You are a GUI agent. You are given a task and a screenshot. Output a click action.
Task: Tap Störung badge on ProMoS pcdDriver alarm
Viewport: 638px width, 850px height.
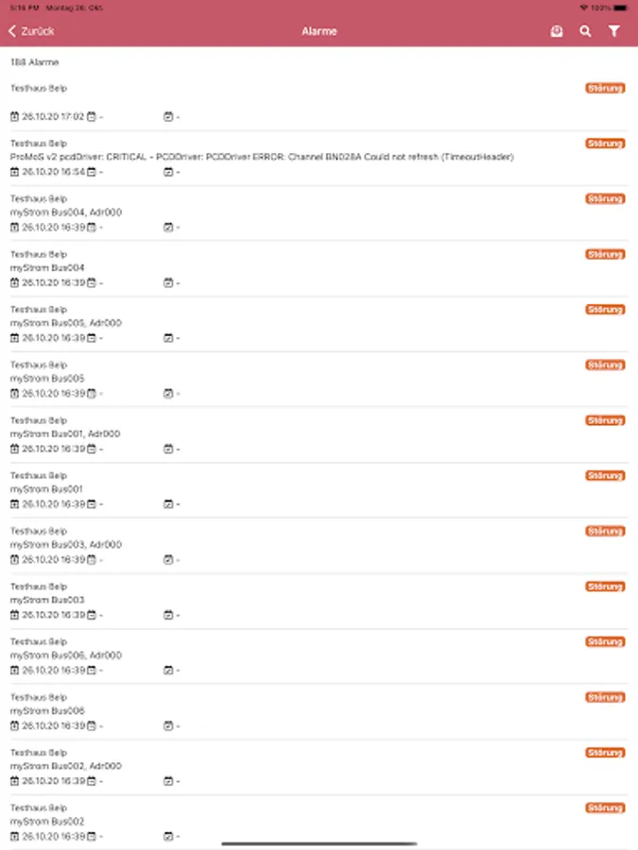[605, 144]
